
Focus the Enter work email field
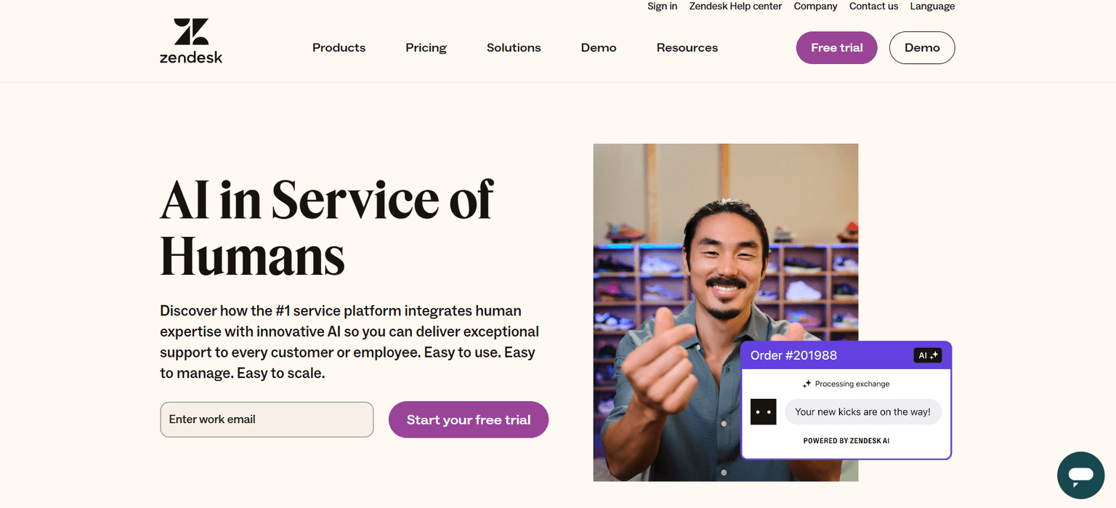pos(267,419)
